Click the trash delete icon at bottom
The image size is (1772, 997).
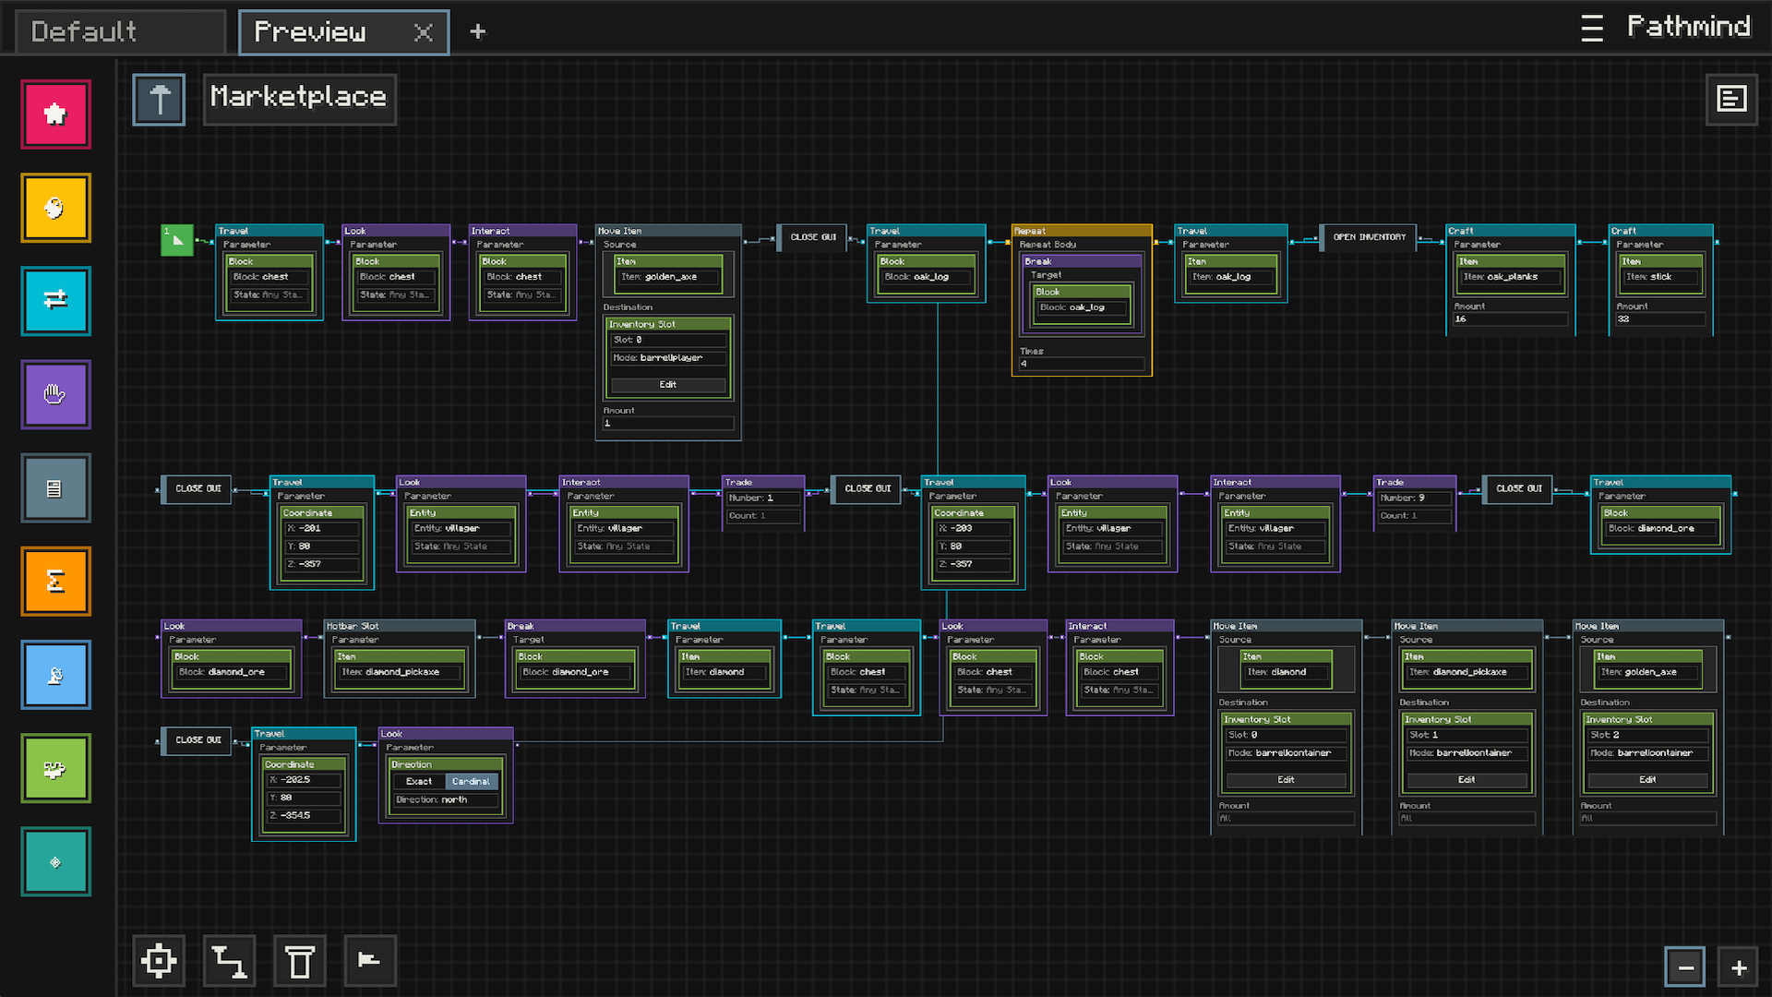299,961
